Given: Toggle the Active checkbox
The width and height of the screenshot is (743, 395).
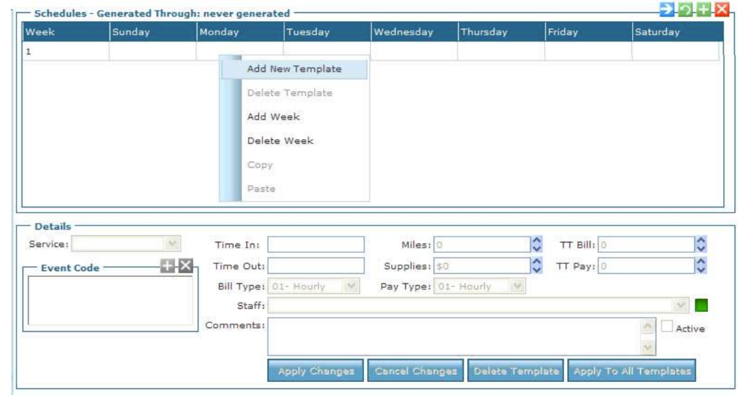Looking at the screenshot, I should [666, 327].
